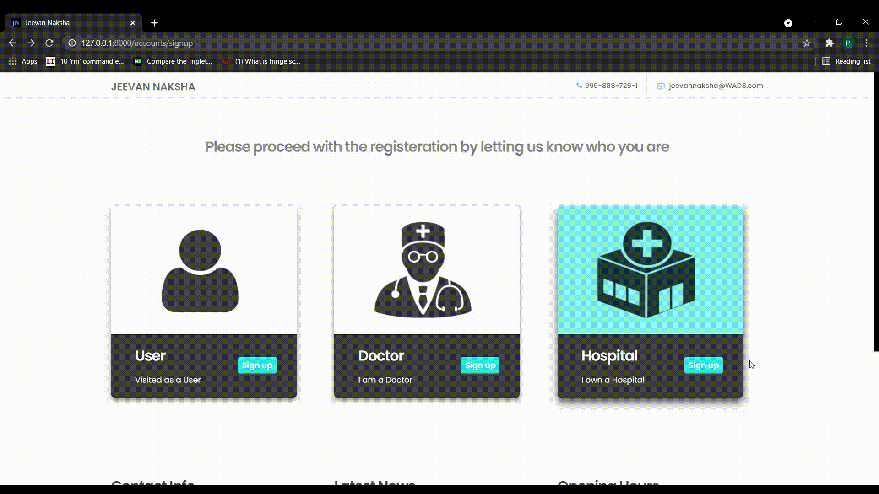Go back to the previous page
The image size is (879, 494).
pyautogui.click(x=12, y=43)
